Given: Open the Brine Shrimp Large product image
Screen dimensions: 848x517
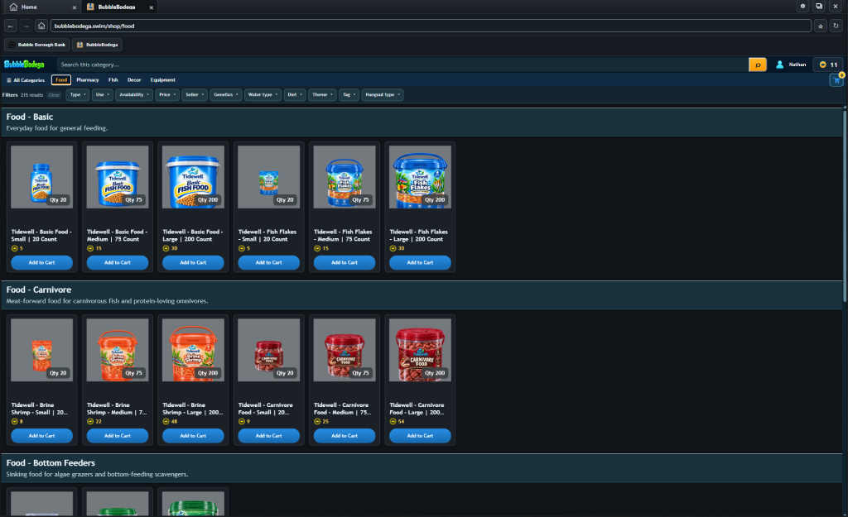Looking at the screenshot, I should click(193, 350).
